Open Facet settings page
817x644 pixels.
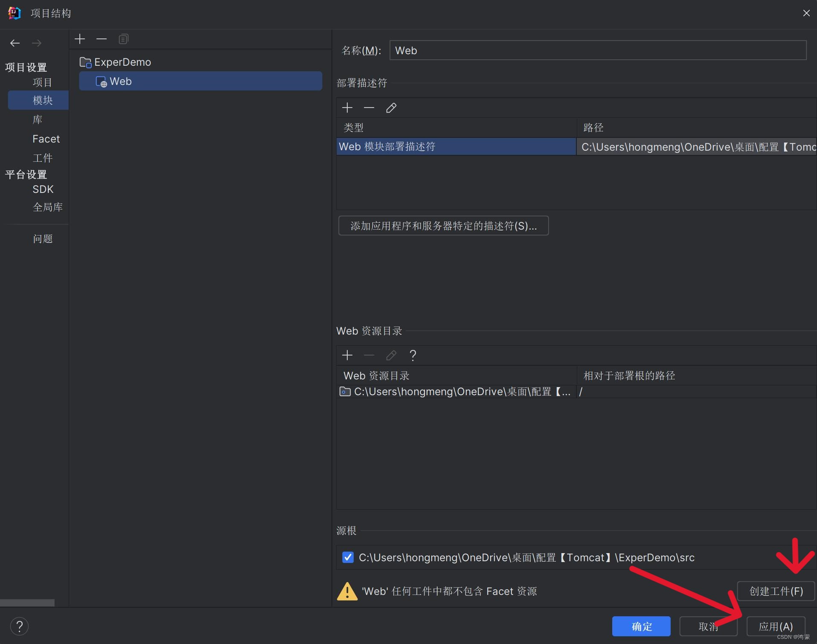[46, 139]
